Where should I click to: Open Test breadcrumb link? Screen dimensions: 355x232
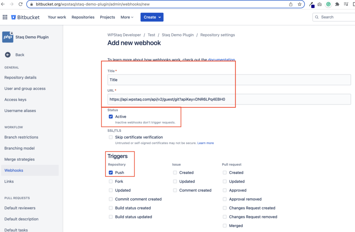pos(151,35)
